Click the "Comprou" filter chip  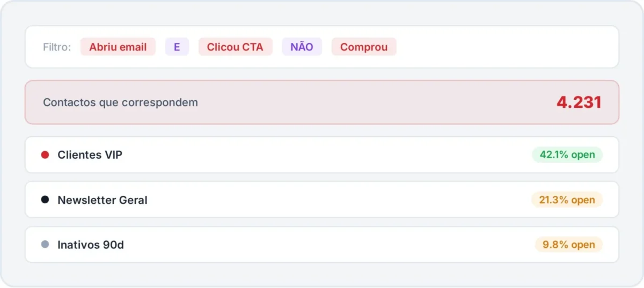point(363,47)
